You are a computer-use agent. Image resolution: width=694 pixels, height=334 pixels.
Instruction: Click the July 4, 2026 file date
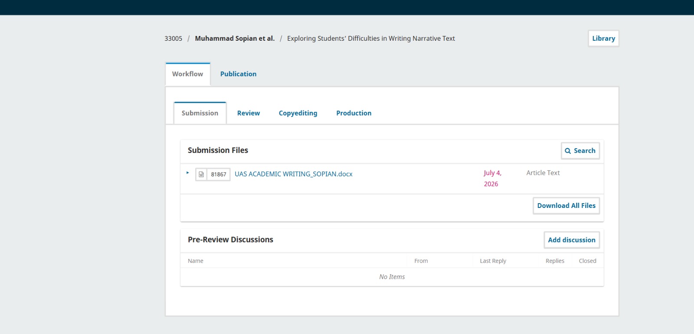[493, 178]
